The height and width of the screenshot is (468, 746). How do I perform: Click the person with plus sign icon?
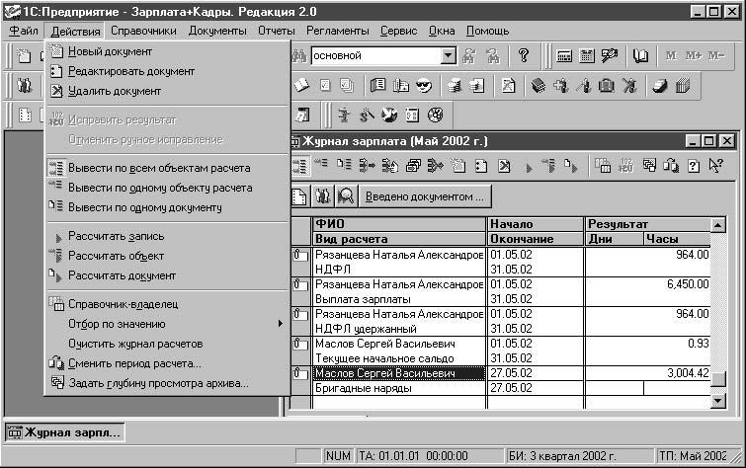coord(561,86)
